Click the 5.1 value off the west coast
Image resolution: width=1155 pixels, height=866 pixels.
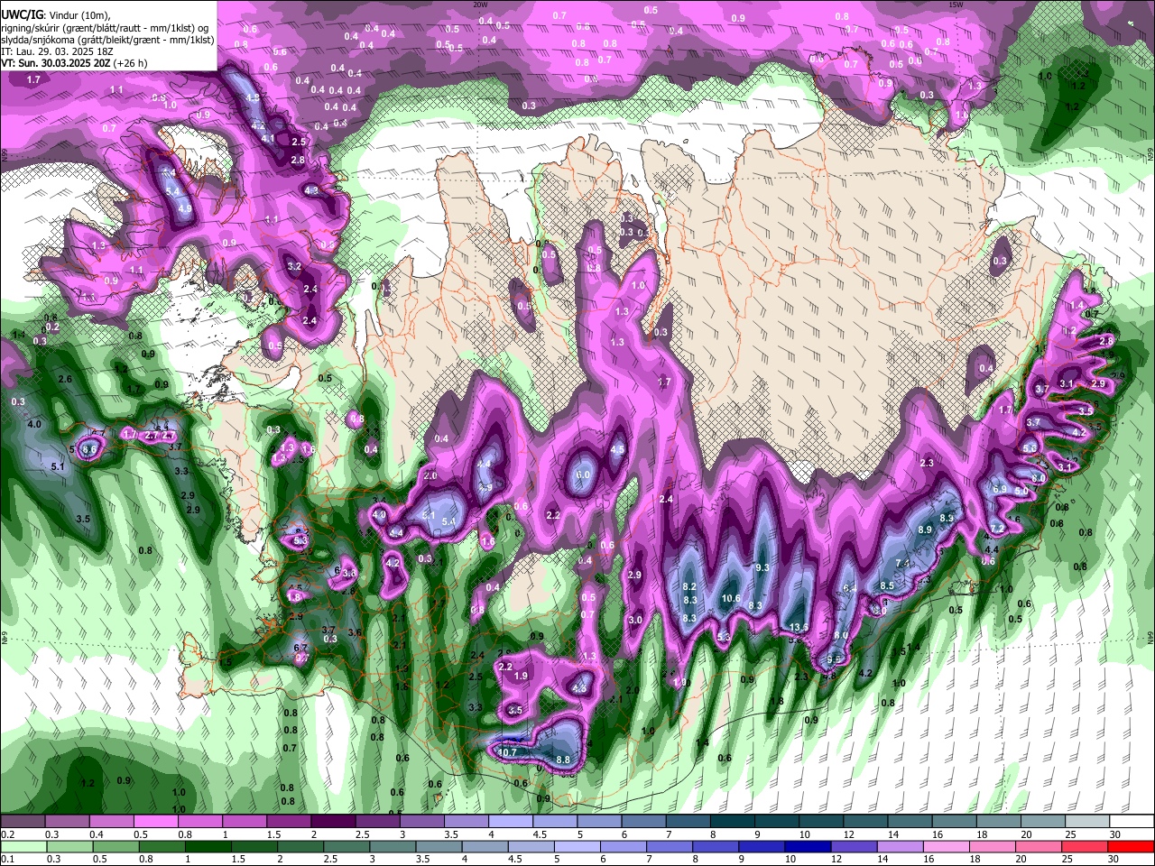58,466
